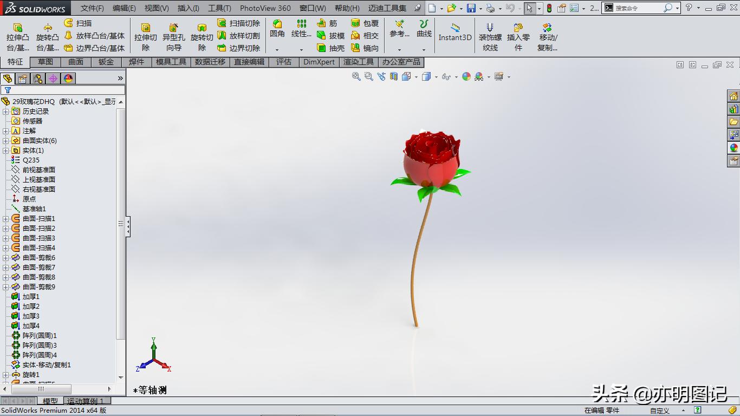Open the Apply Scene dropdown
740x416 pixels.
[x=488, y=76]
